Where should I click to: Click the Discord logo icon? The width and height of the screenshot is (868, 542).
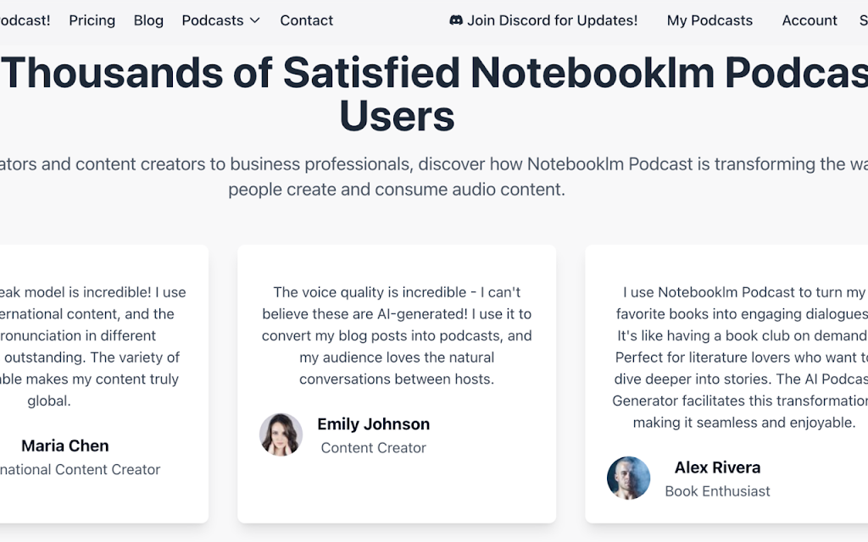click(x=455, y=20)
